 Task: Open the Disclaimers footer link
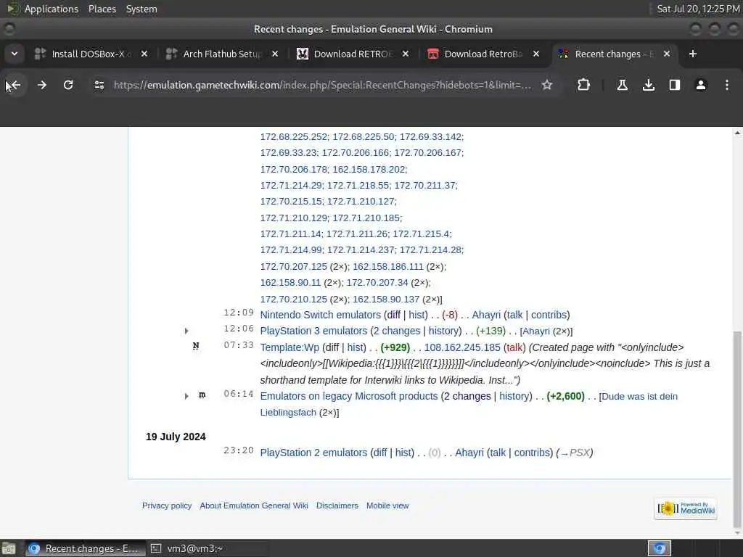[337, 506]
